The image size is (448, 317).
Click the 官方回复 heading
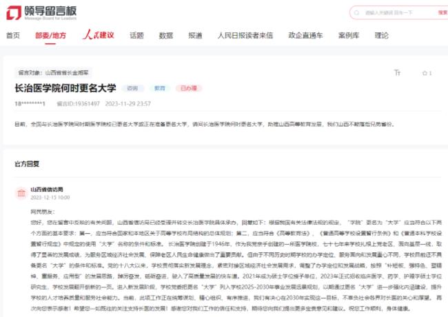[27, 164]
